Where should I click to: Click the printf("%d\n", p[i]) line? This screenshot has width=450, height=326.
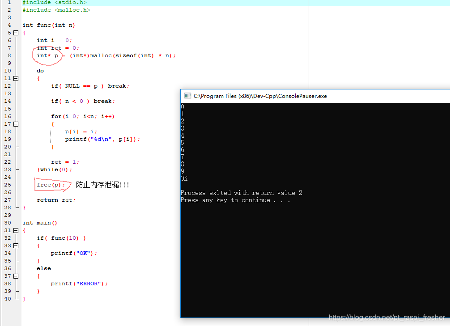(x=102, y=140)
